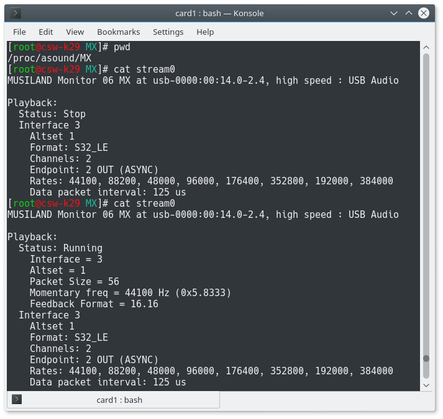Click the scrollbar handle near the bottom
The image size is (443, 419).
[x=426, y=359]
